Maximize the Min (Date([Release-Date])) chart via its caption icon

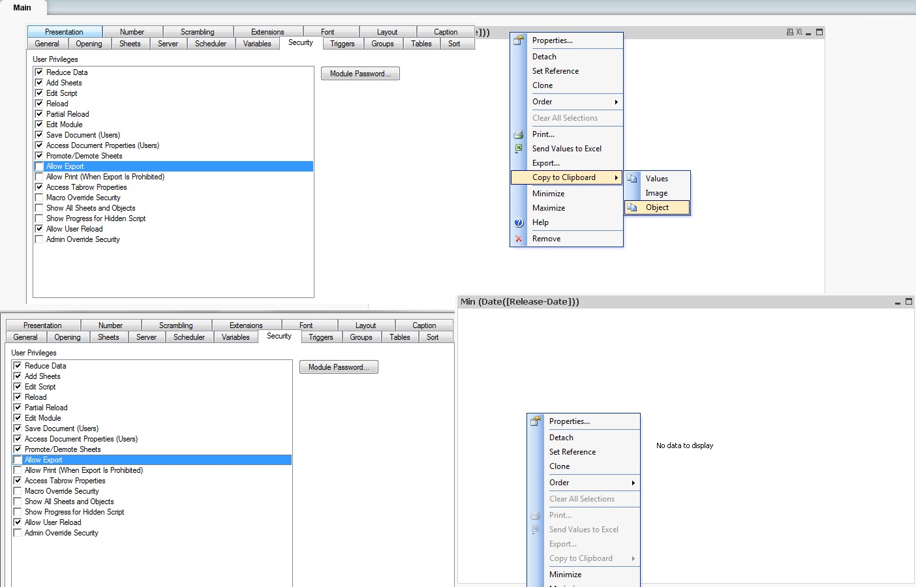pyautogui.click(x=908, y=302)
